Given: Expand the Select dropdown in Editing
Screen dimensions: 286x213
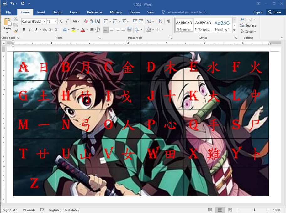Looking at the screenshot, I should [x=248, y=32].
